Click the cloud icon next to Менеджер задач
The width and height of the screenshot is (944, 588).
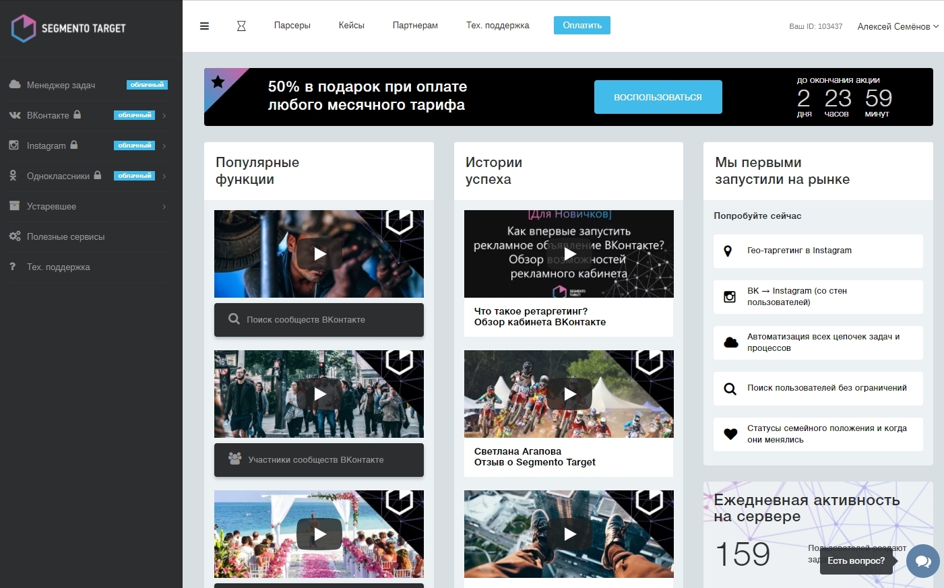[x=15, y=84]
